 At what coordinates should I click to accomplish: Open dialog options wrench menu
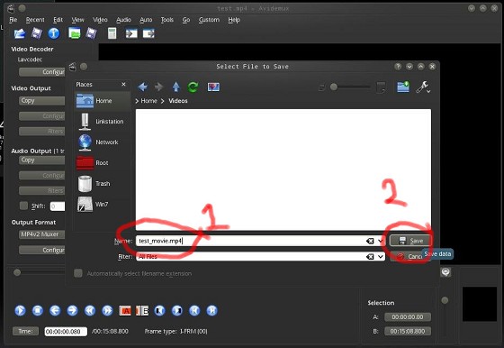(423, 87)
